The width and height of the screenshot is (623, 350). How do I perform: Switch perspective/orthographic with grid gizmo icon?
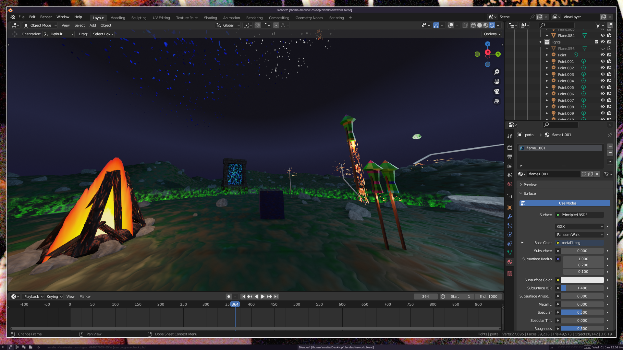click(497, 101)
